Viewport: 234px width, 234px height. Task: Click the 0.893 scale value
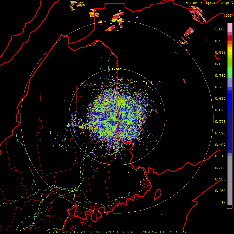220,52
